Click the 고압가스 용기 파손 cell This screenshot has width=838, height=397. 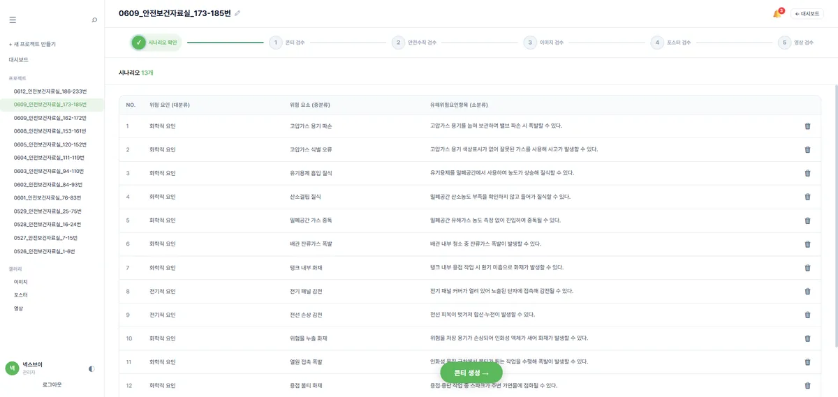(311, 126)
